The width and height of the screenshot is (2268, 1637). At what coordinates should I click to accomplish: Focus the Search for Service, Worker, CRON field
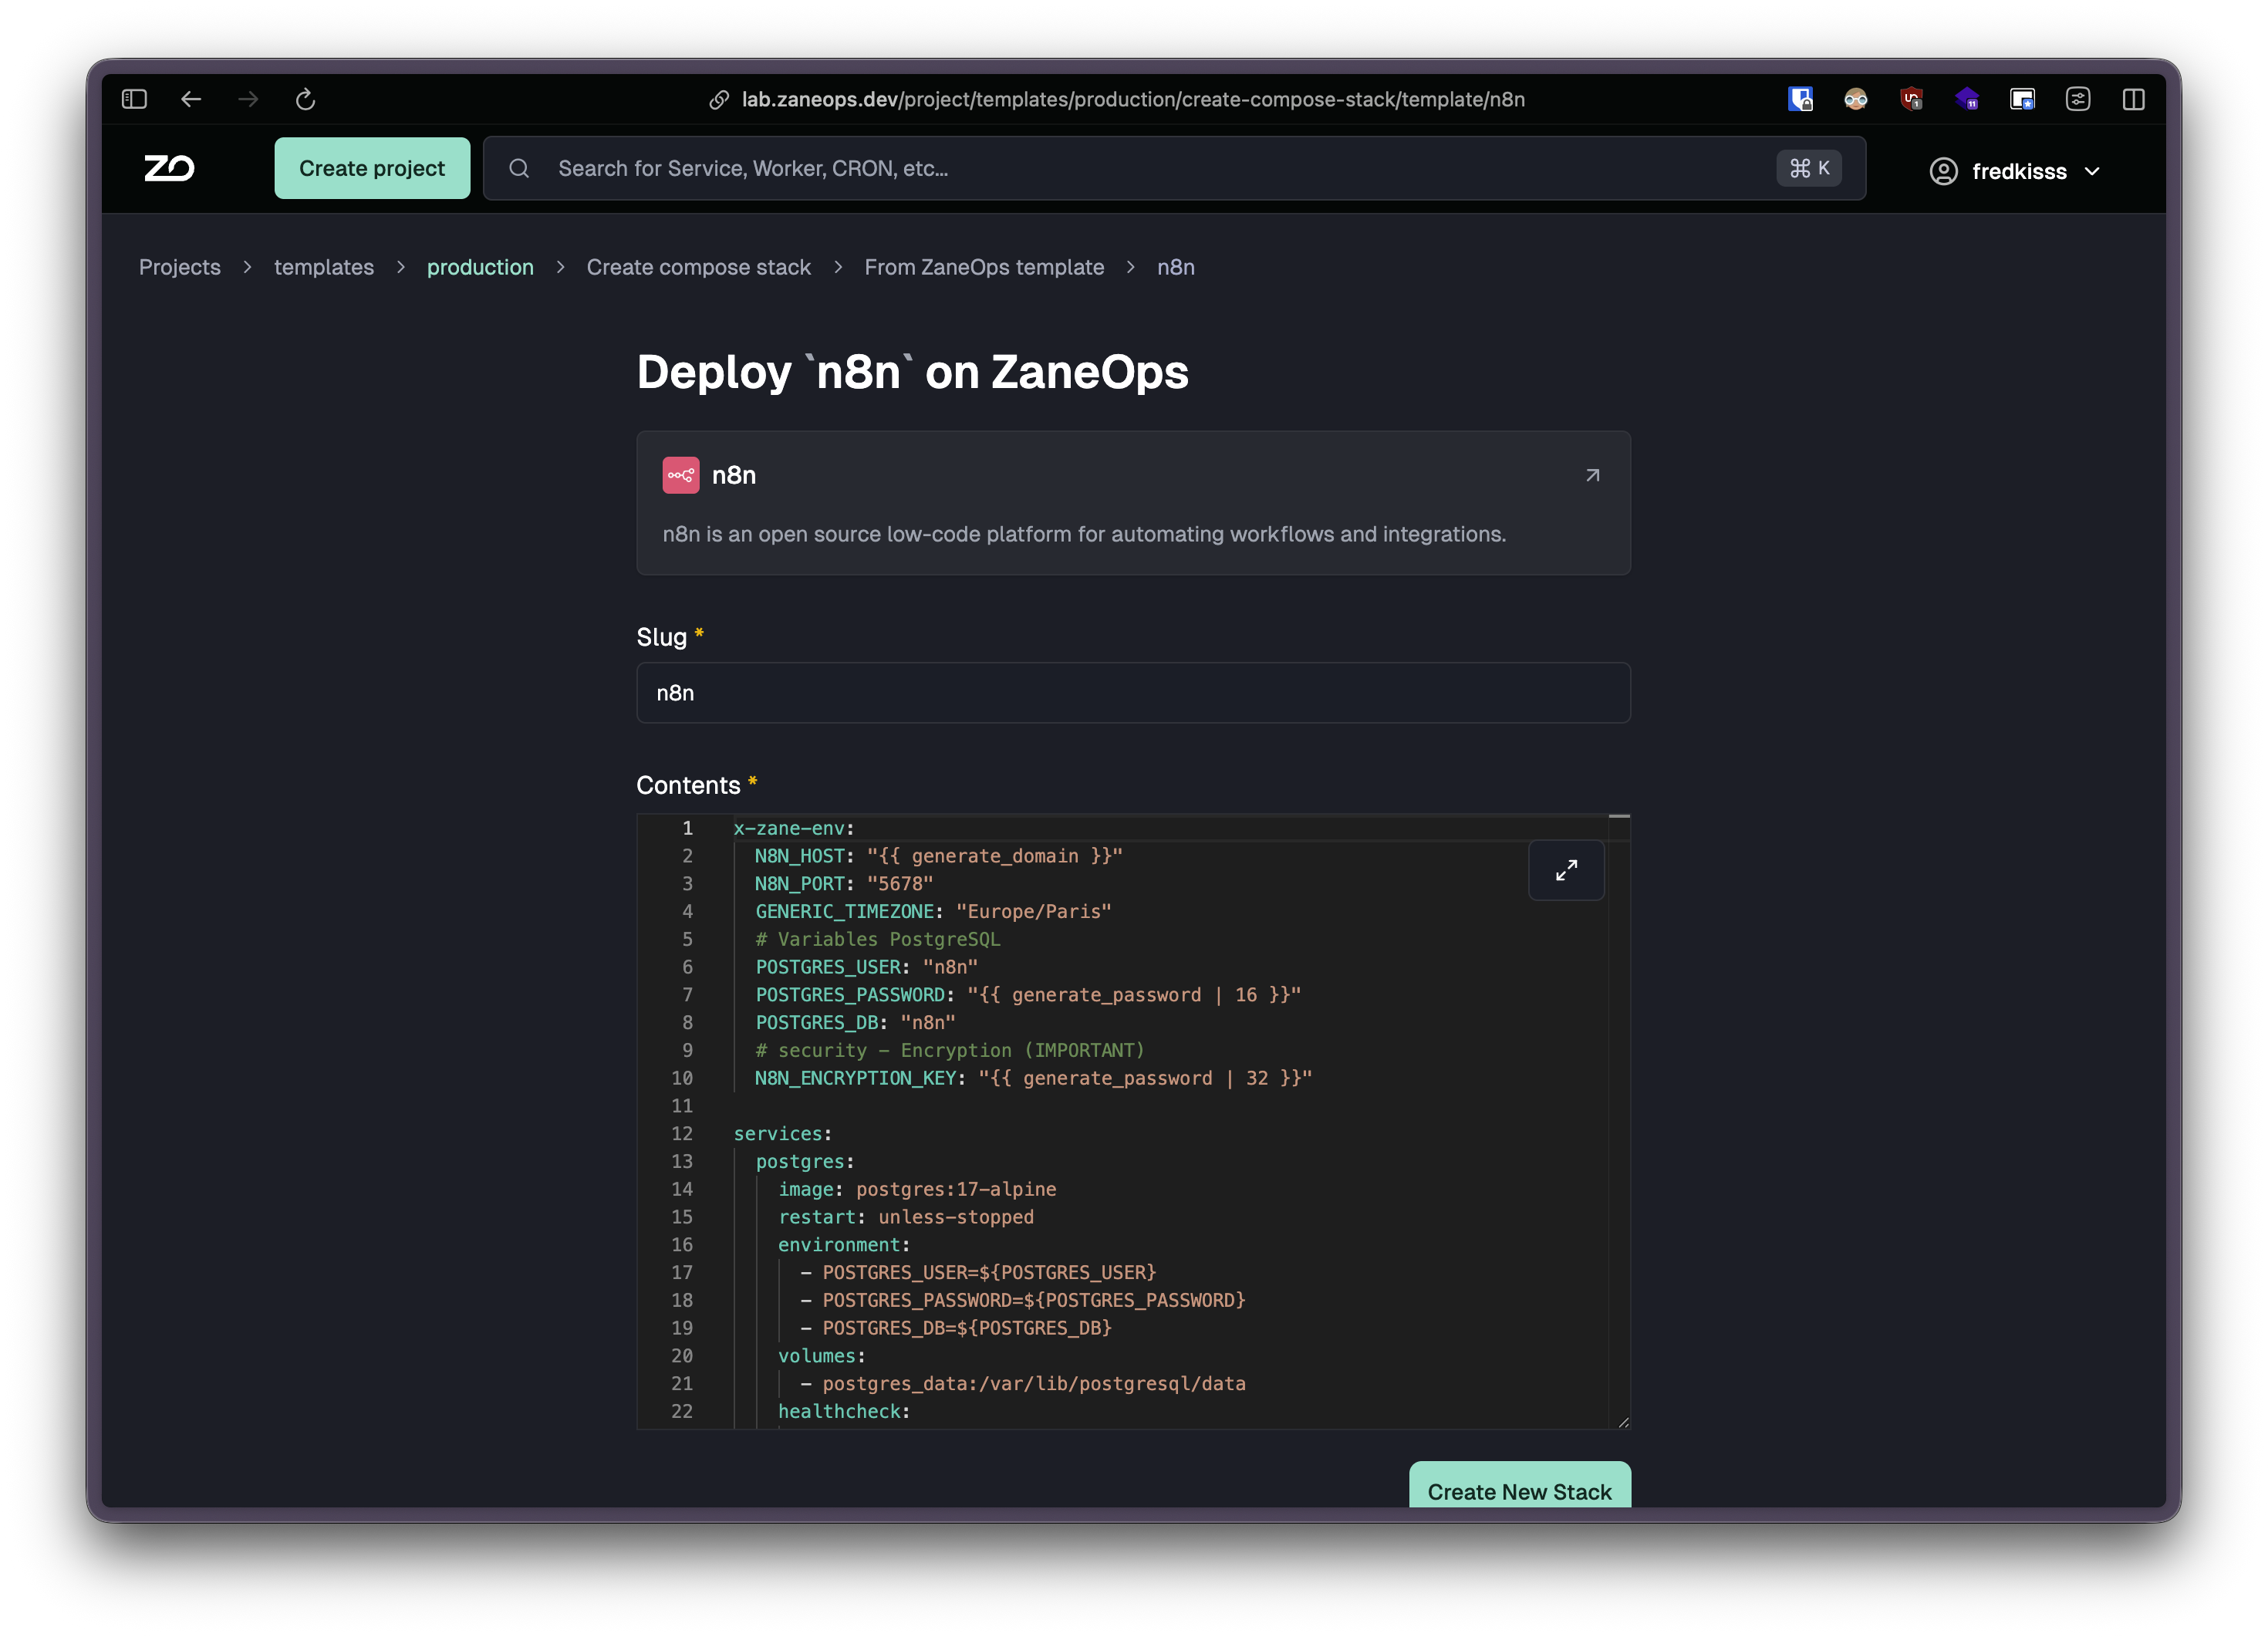tap(1174, 168)
